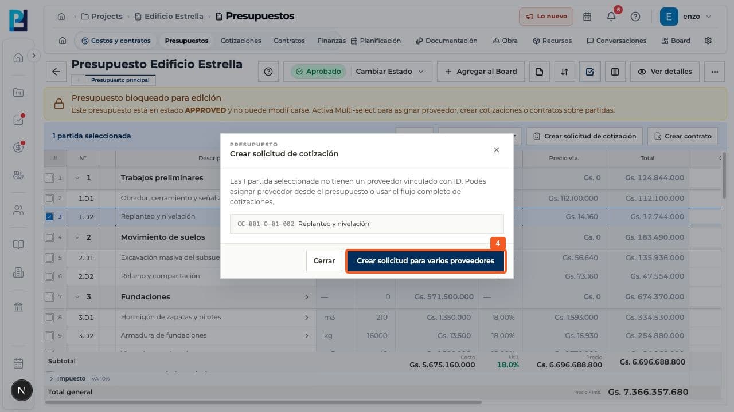Click Crear solicitud para varios proveedores
Viewport: 734px width, 412px height.
[x=425, y=261]
